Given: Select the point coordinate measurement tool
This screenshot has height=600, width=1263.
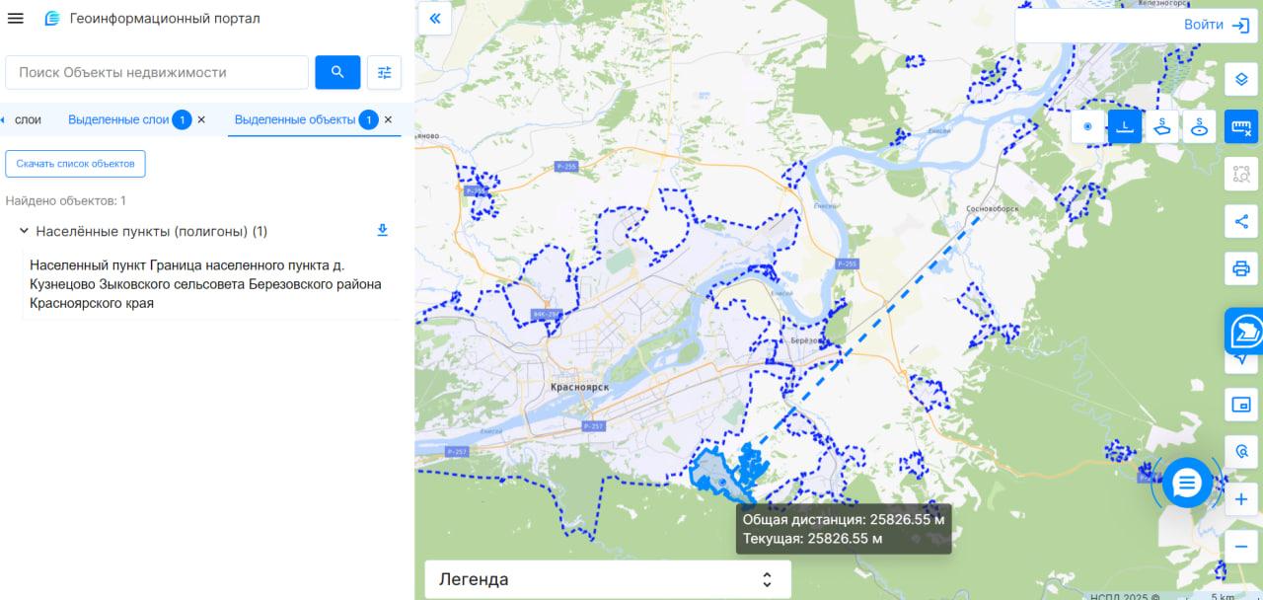Looking at the screenshot, I should 1087,126.
